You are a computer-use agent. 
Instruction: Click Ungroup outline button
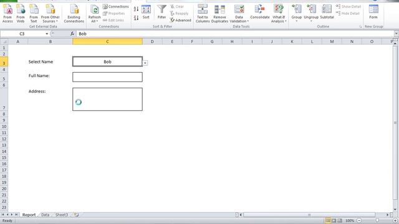311,12
